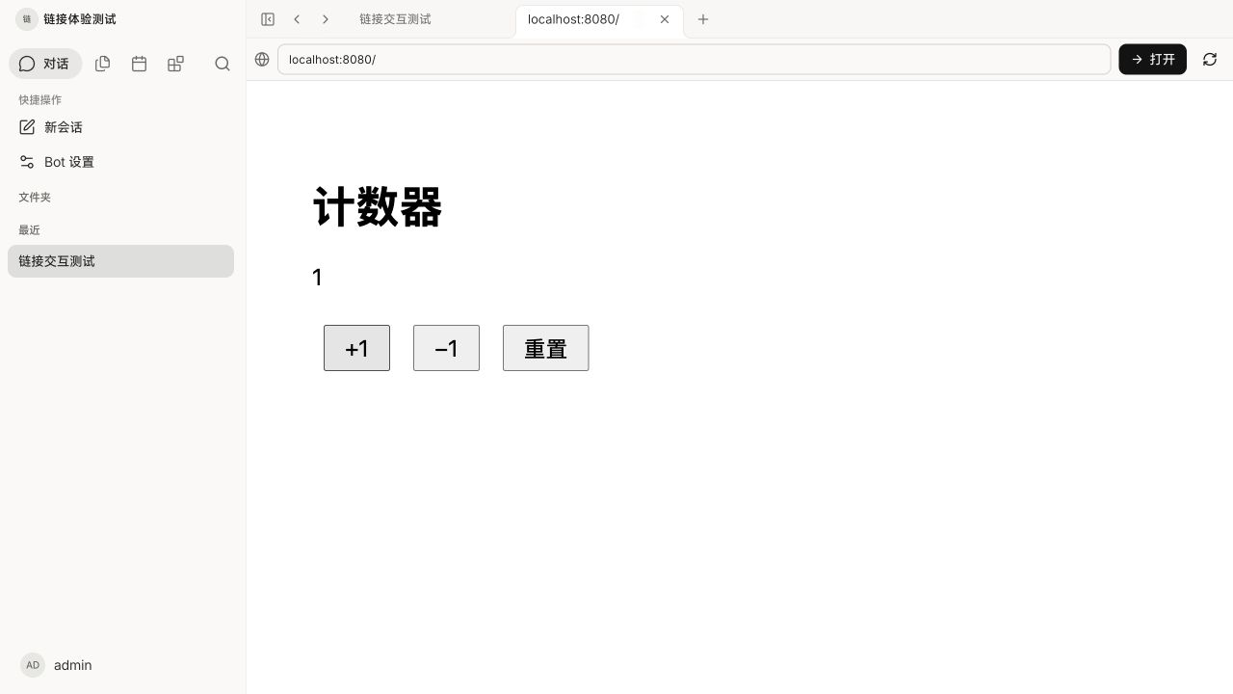
Task: Open Bot 设置 settings
Action: pos(120,162)
